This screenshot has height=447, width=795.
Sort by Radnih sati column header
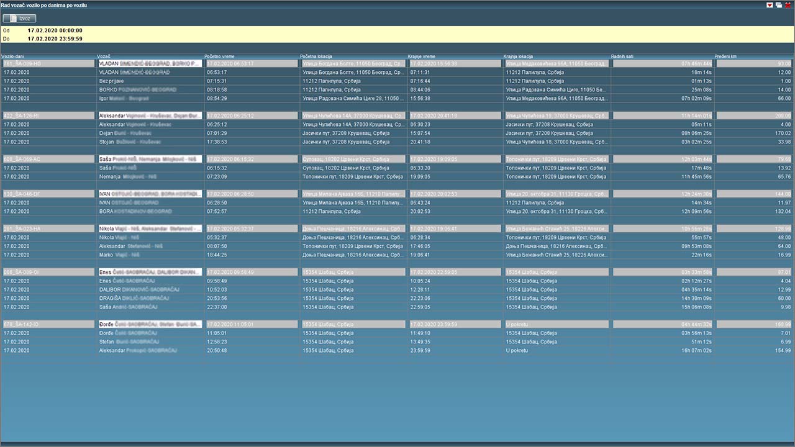click(622, 56)
